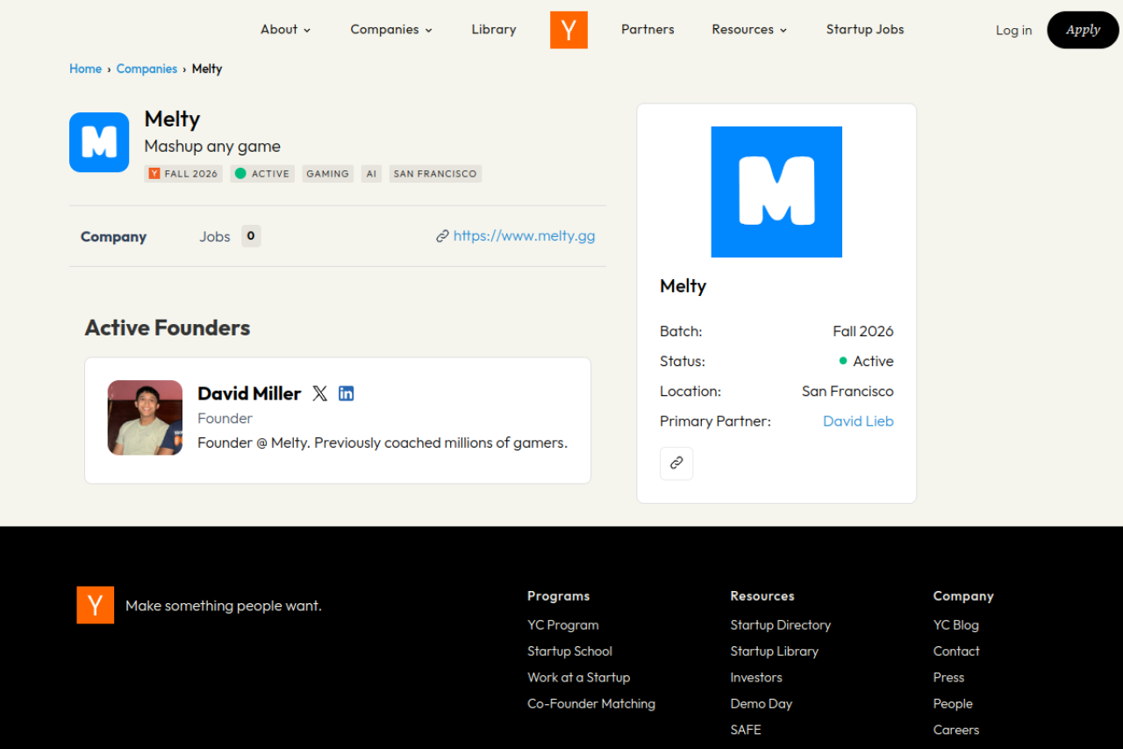This screenshot has width=1123, height=749.
Task: Click the Gaming tag
Action: pyautogui.click(x=328, y=174)
